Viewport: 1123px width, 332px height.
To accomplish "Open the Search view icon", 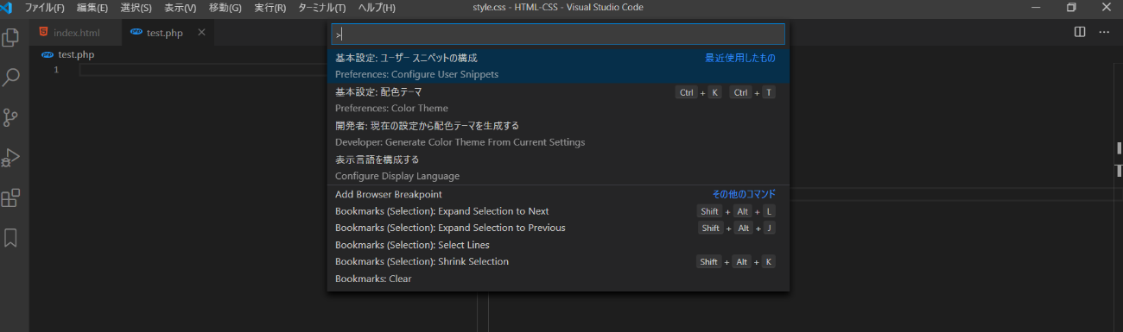I will coord(11,78).
